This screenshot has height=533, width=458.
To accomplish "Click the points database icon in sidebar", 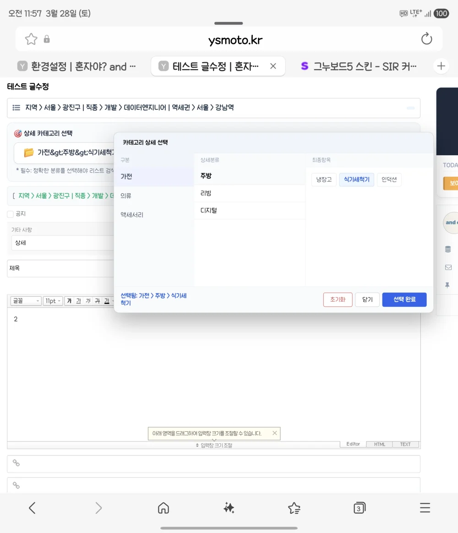I will (x=448, y=249).
